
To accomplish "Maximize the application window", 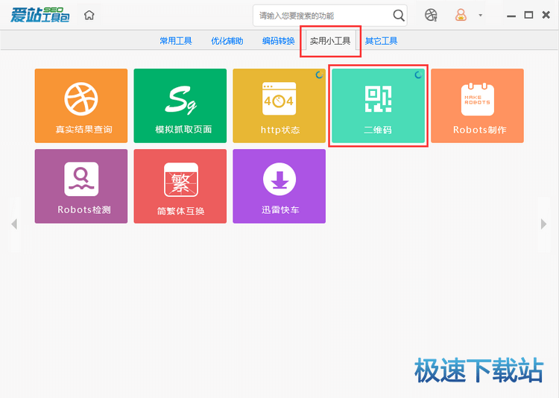I will pyautogui.click(x=528, y=15).
